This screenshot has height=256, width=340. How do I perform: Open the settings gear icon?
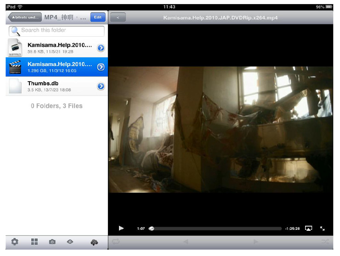click(15, 242)
